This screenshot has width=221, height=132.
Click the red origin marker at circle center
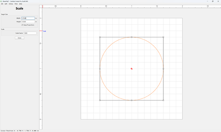pyautogui.click(x=132, y=69)
